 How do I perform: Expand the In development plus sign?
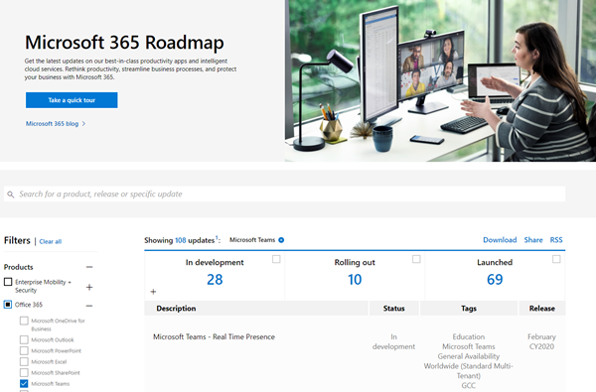point(153,292)
